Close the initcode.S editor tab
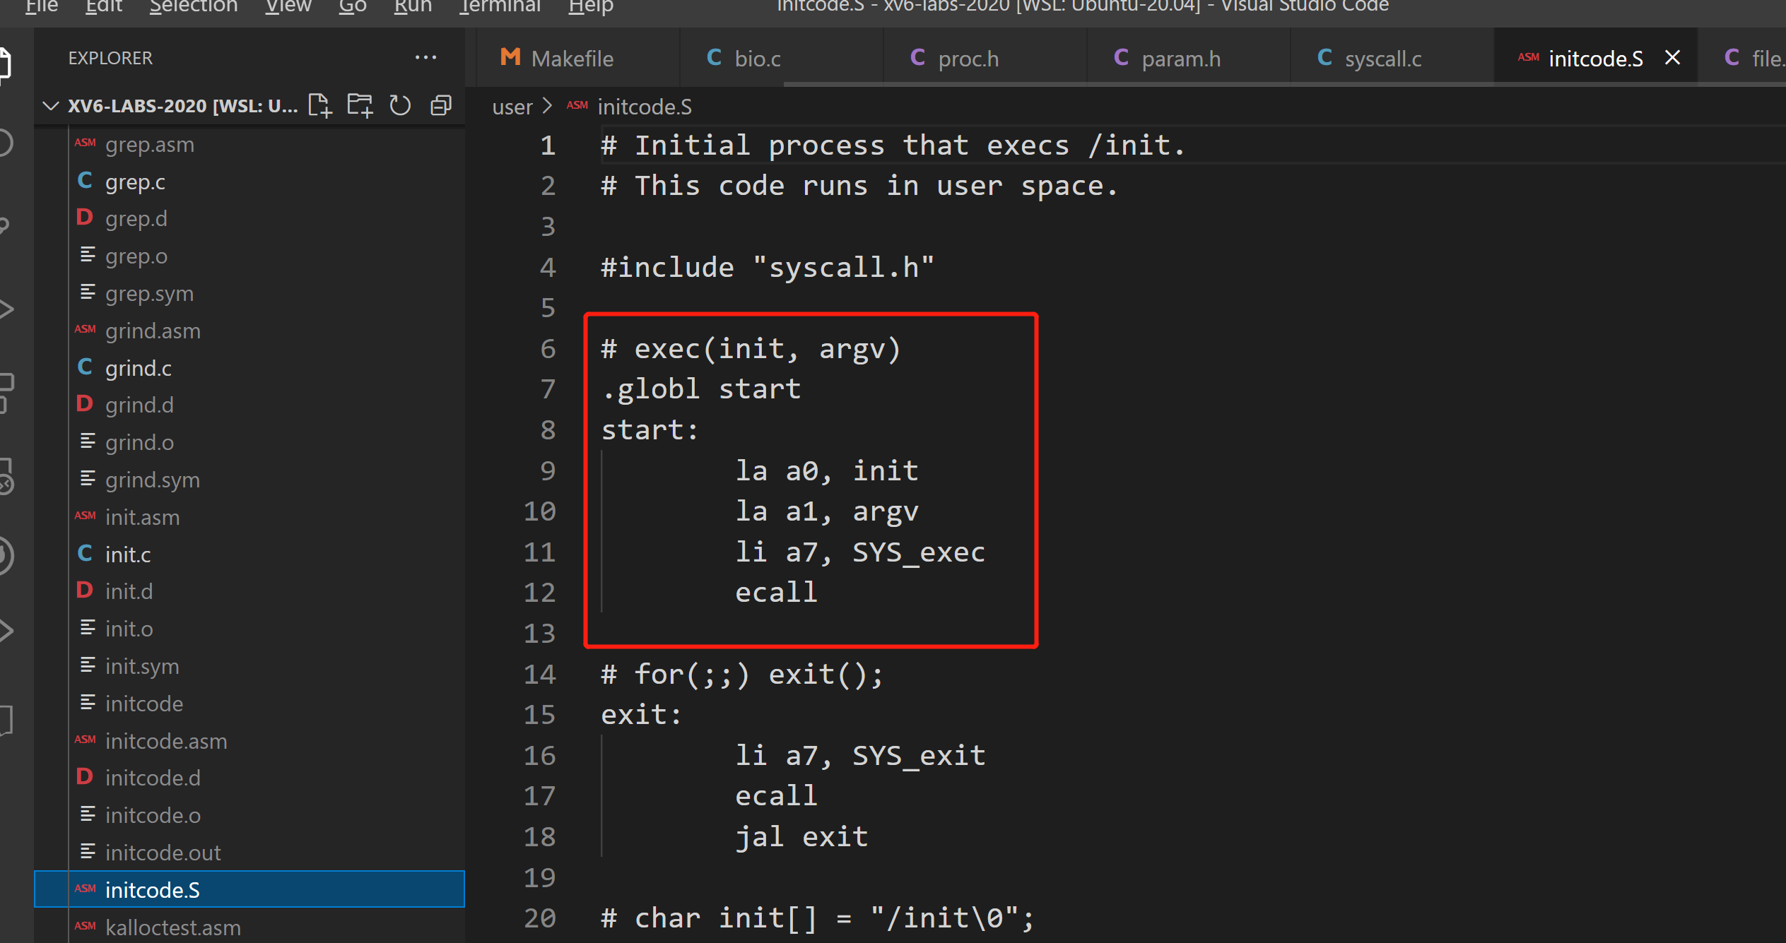The height and width of the screenshot is (943, 1786). 1672,58
